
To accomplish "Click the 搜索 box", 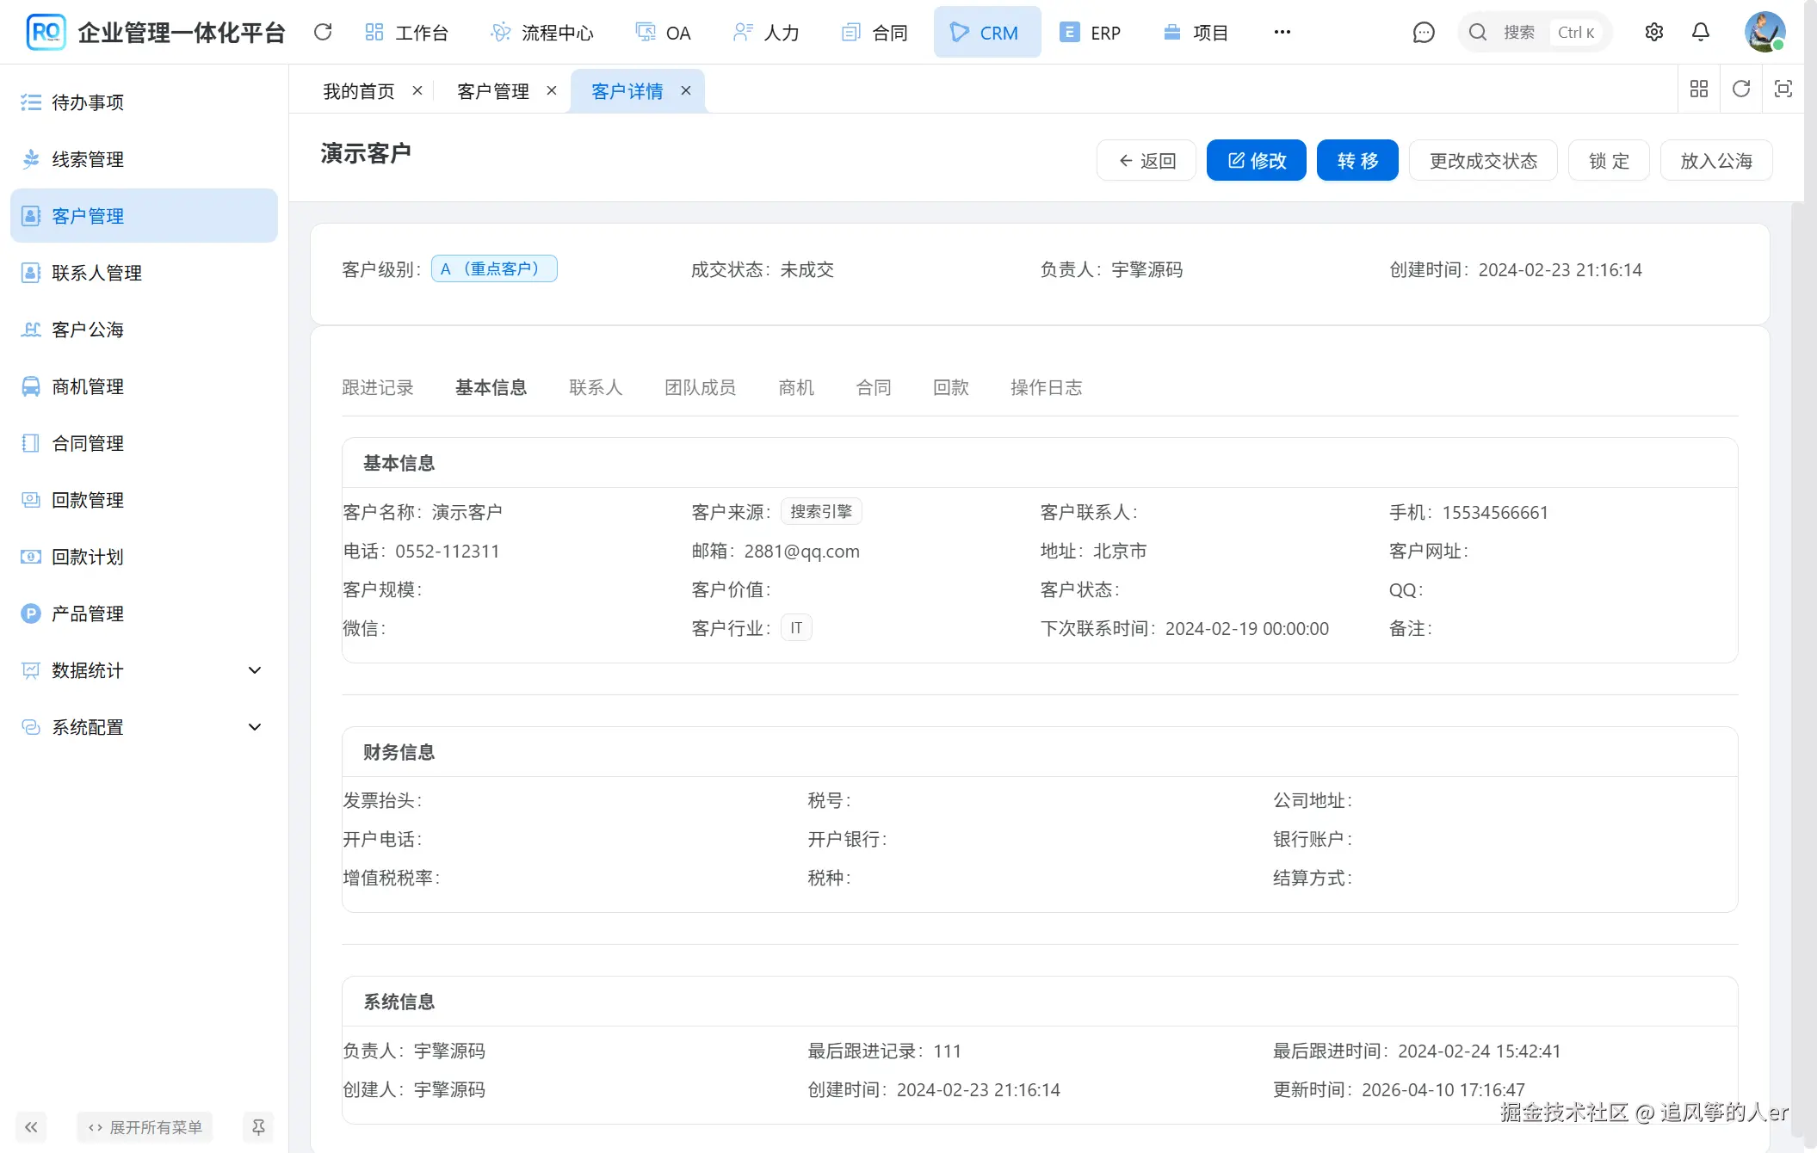I will pyautogui.click(x=1535, y=33).
